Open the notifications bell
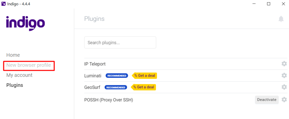 pos(281,19)
